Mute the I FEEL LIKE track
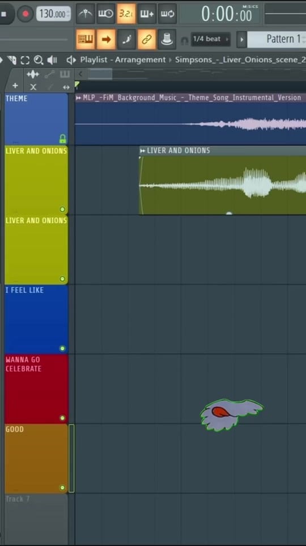The height and width of the screenshot is (546, 306). (x=62, y=348)
